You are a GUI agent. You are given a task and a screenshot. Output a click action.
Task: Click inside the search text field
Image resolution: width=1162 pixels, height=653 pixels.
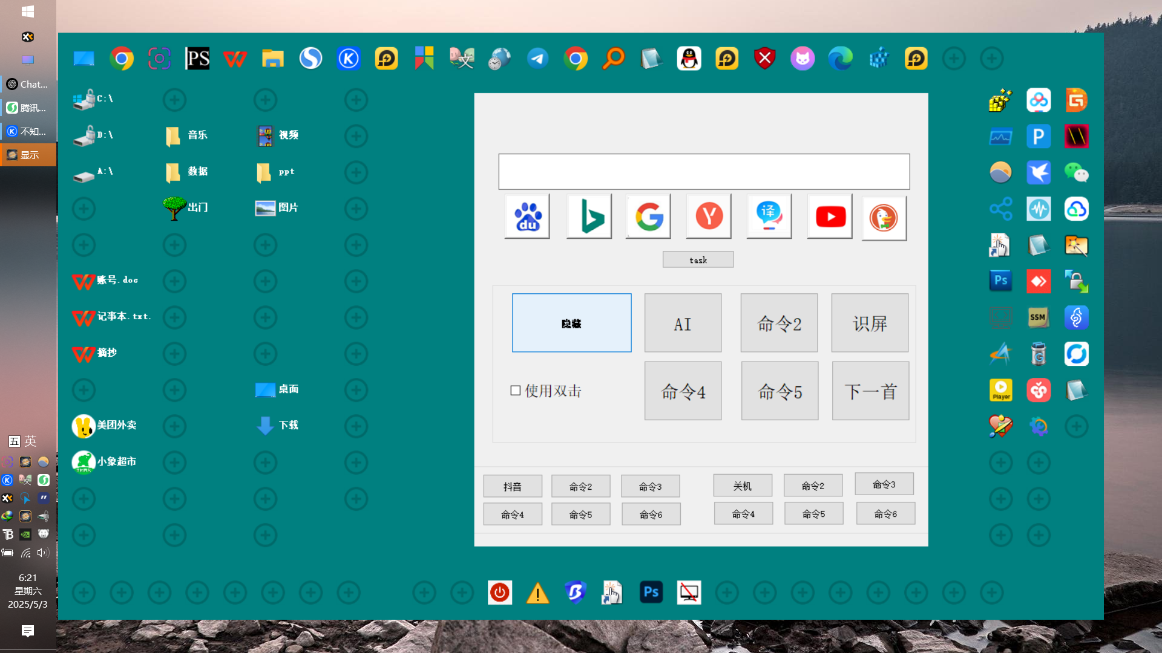pos(703,172)
